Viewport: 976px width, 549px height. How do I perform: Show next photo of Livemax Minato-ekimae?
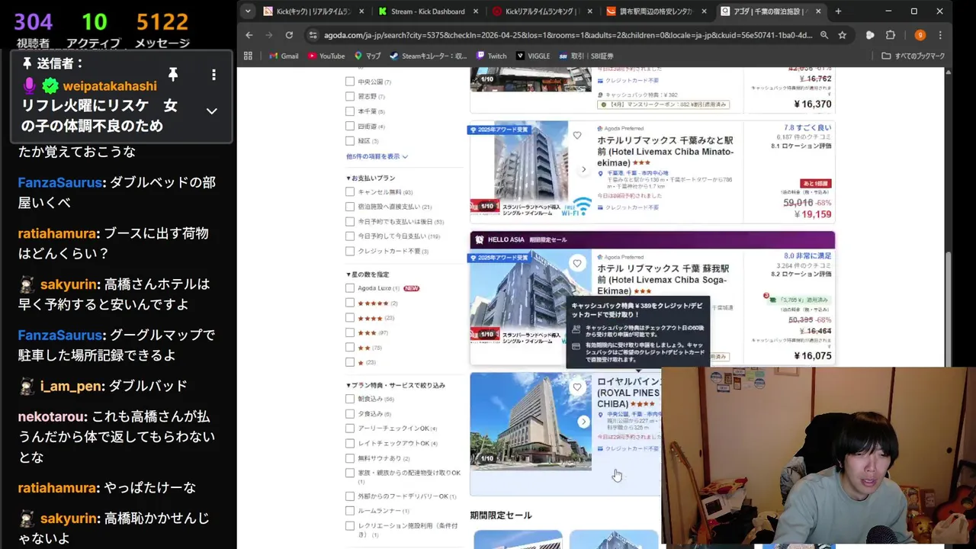(583, 169)
